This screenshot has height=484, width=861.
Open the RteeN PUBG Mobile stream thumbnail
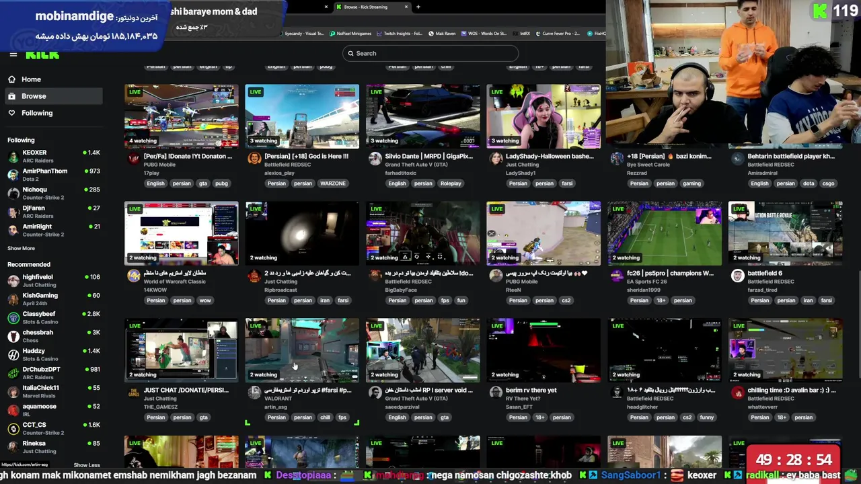pyautogui.click(x=544, y=233)
